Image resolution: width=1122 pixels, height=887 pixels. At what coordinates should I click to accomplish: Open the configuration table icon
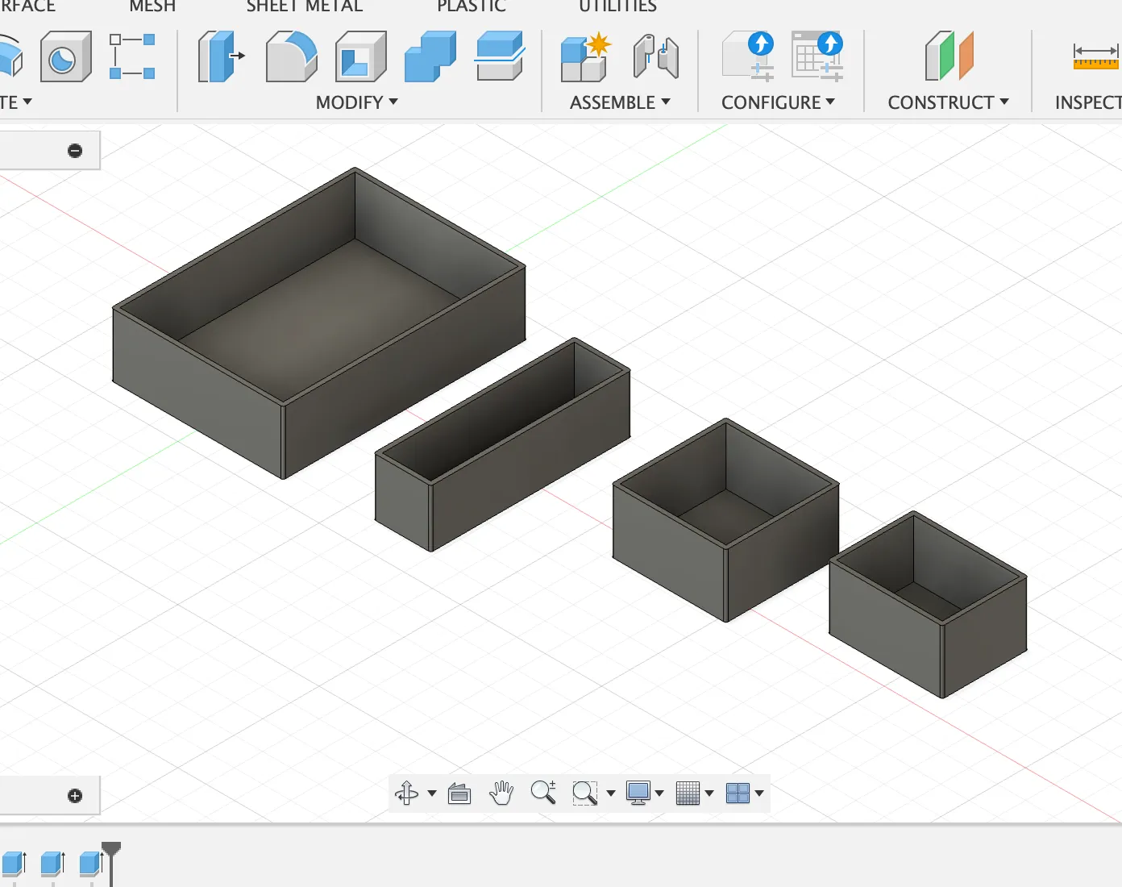pos(817,56)
